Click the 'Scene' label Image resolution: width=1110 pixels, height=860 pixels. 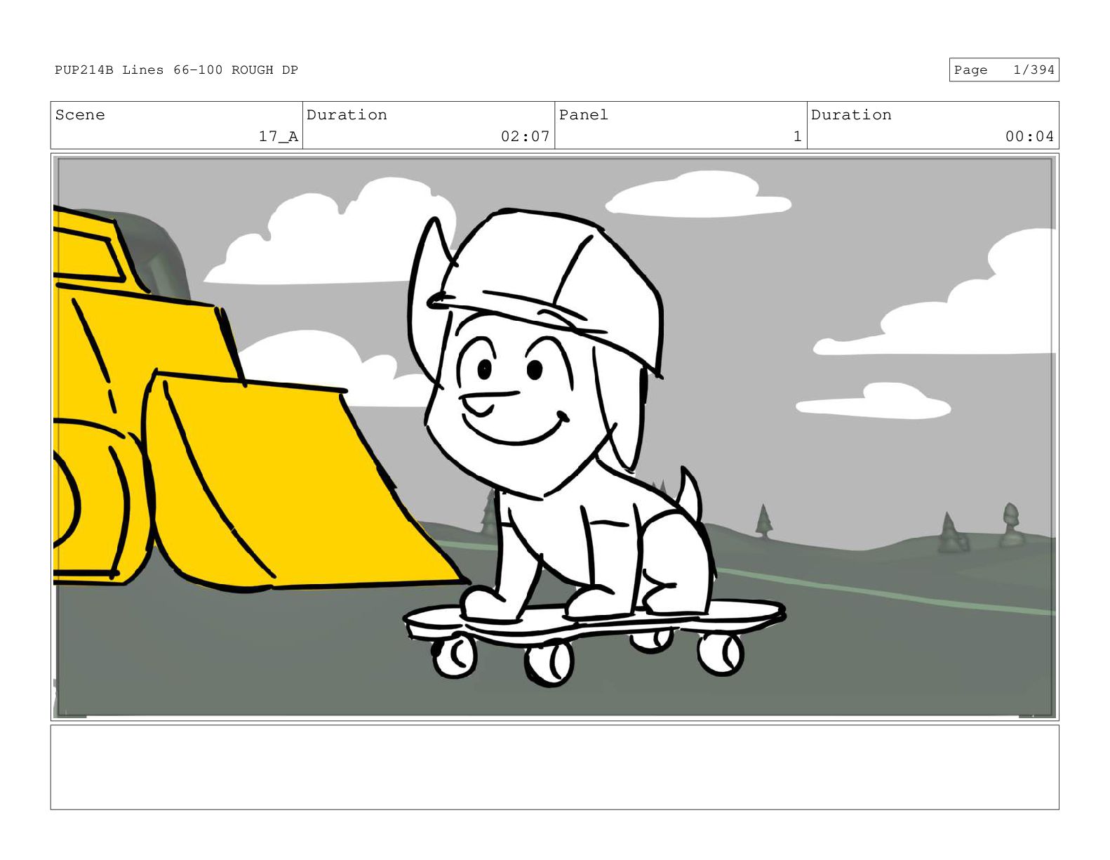(80, 115)
